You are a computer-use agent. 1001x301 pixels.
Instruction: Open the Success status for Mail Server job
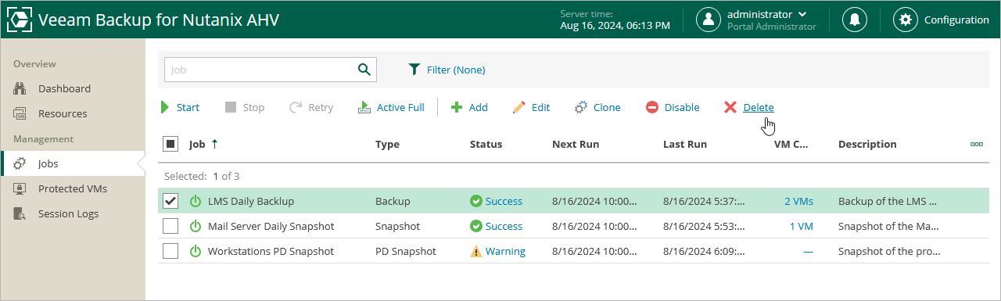[x=504, y=226]
